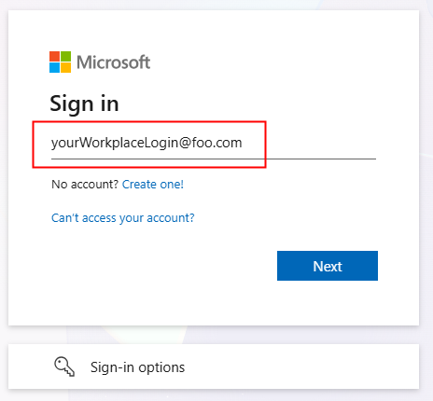
Task: Click the red square of Microsoft logo
Action: coord(54,56)
